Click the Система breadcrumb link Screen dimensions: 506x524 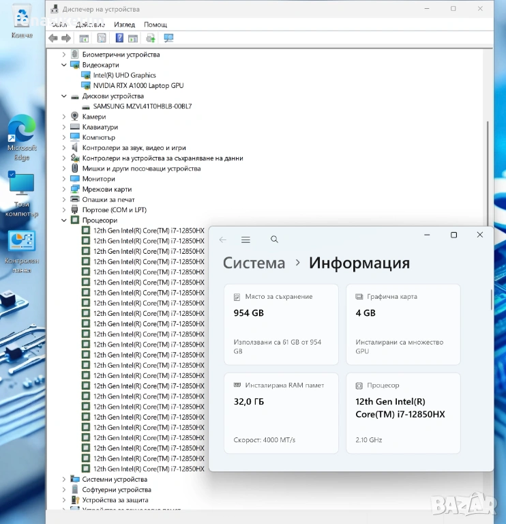click(254, 263)
